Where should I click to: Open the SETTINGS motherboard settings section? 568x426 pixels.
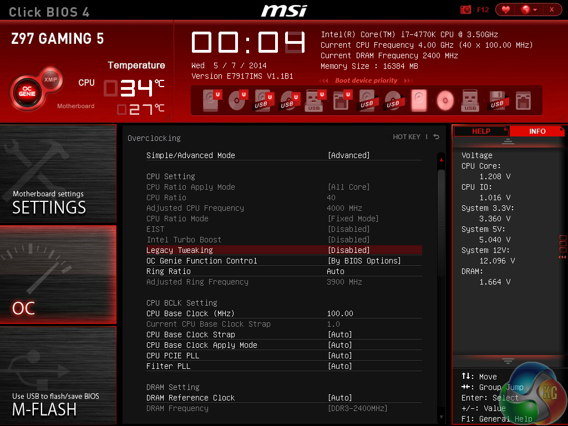tap(58, 173)
